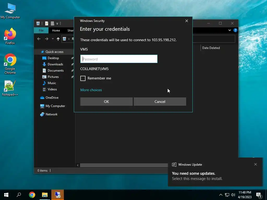Open More choices link
267x200 pixels.
91,90
